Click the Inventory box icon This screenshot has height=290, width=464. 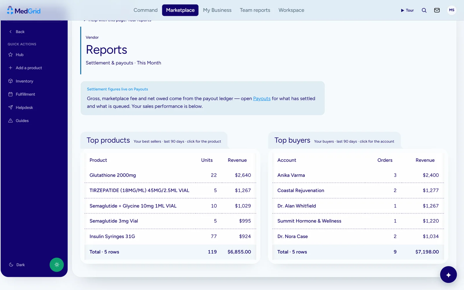click(x=10, y=81)
